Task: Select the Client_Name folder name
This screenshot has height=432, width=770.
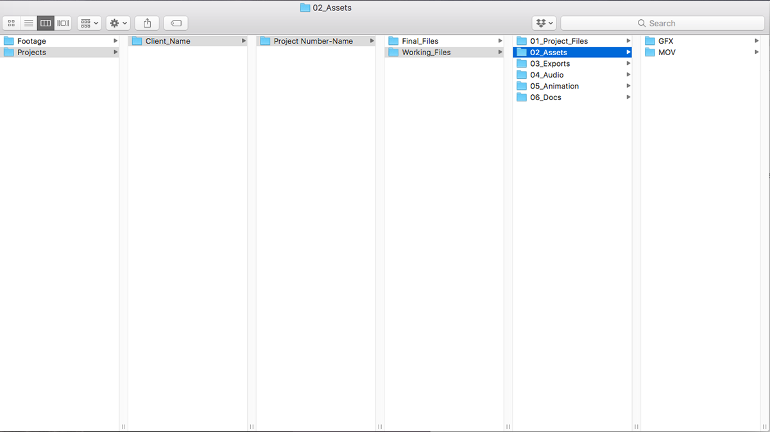Action: pos(168,41)
